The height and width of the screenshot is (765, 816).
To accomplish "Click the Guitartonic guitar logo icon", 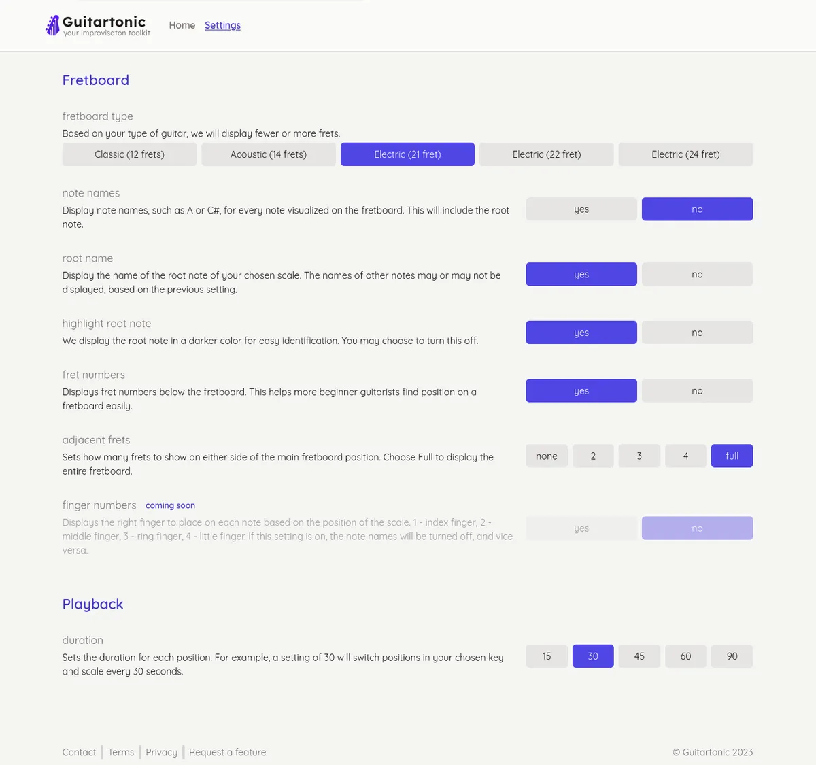I will tap(52, 25).
